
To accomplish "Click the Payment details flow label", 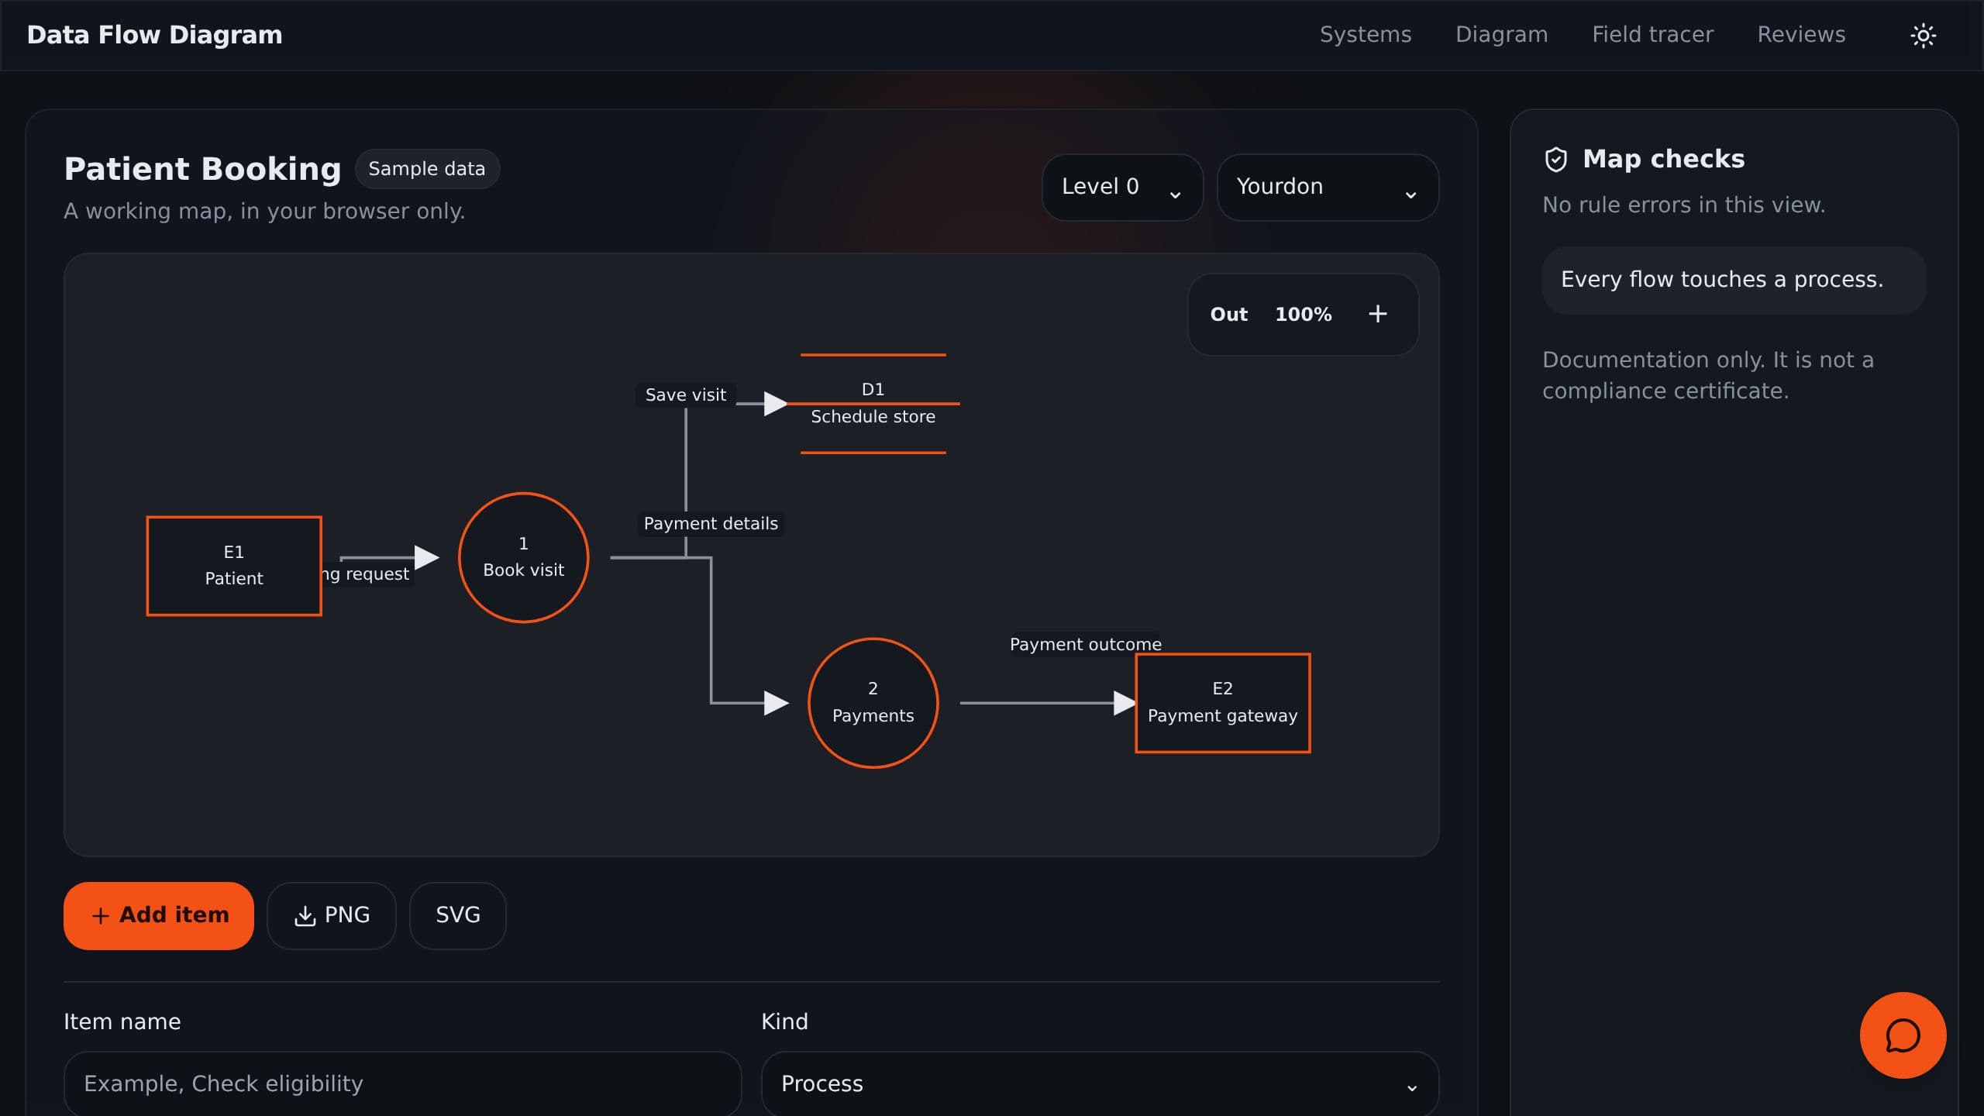I will click(711, 524).
